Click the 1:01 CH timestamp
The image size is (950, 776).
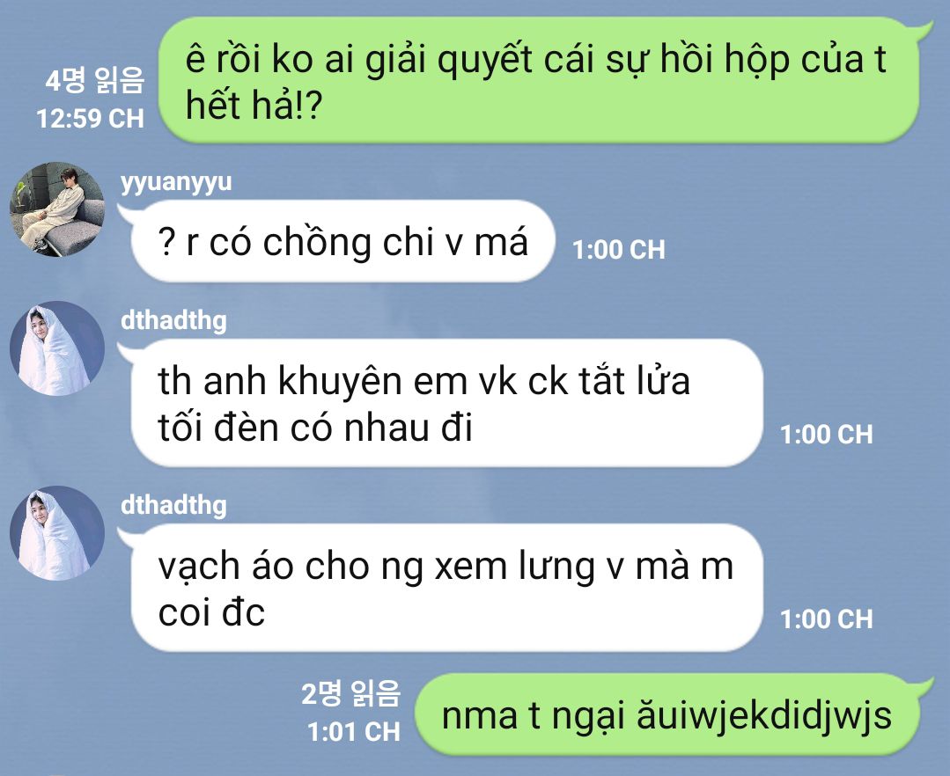point(354,731)
